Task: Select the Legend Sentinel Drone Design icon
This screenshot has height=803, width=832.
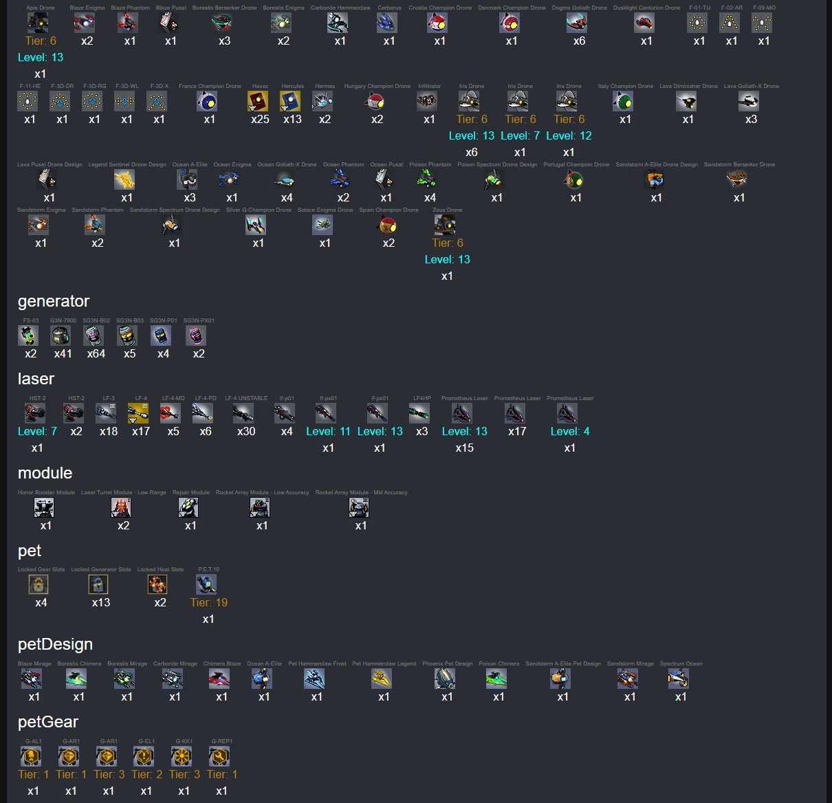Action: [124, 180]
